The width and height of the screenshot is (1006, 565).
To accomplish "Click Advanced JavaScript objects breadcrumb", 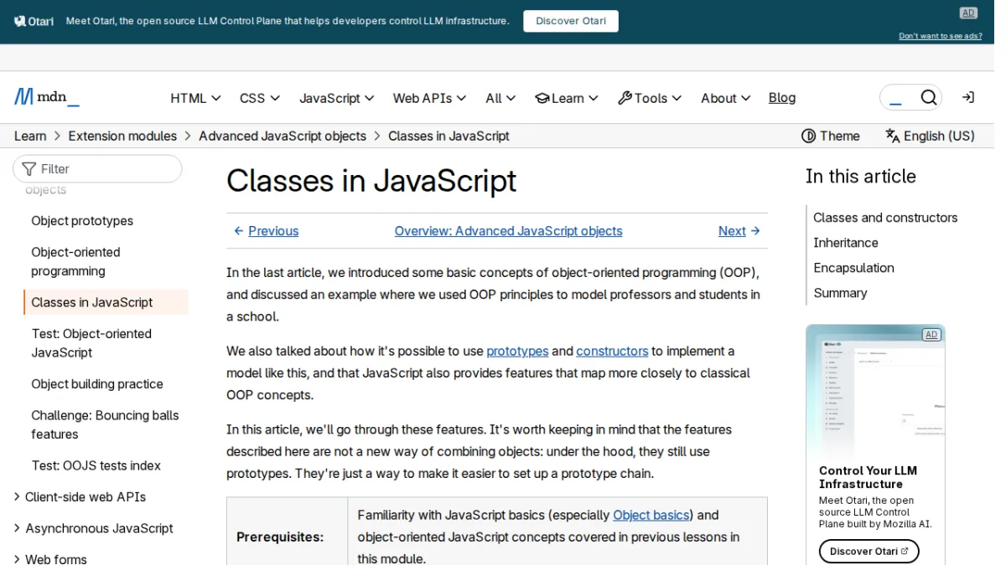I will [x=283, y=136].
